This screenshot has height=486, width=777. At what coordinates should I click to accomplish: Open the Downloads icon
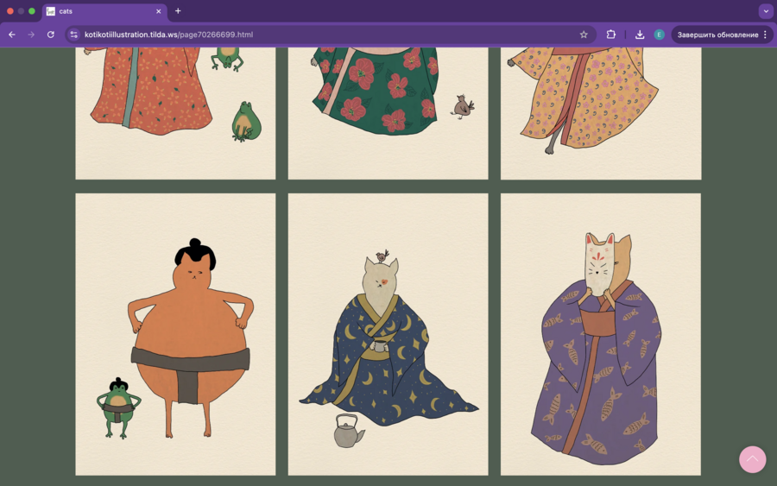(640, 35)
